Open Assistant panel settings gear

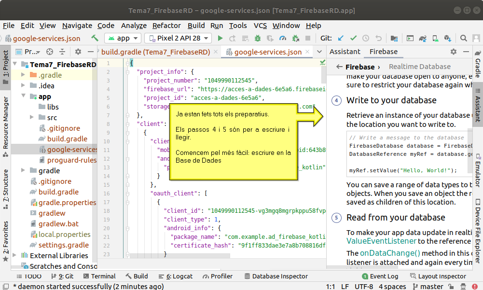tap(454, 52)
